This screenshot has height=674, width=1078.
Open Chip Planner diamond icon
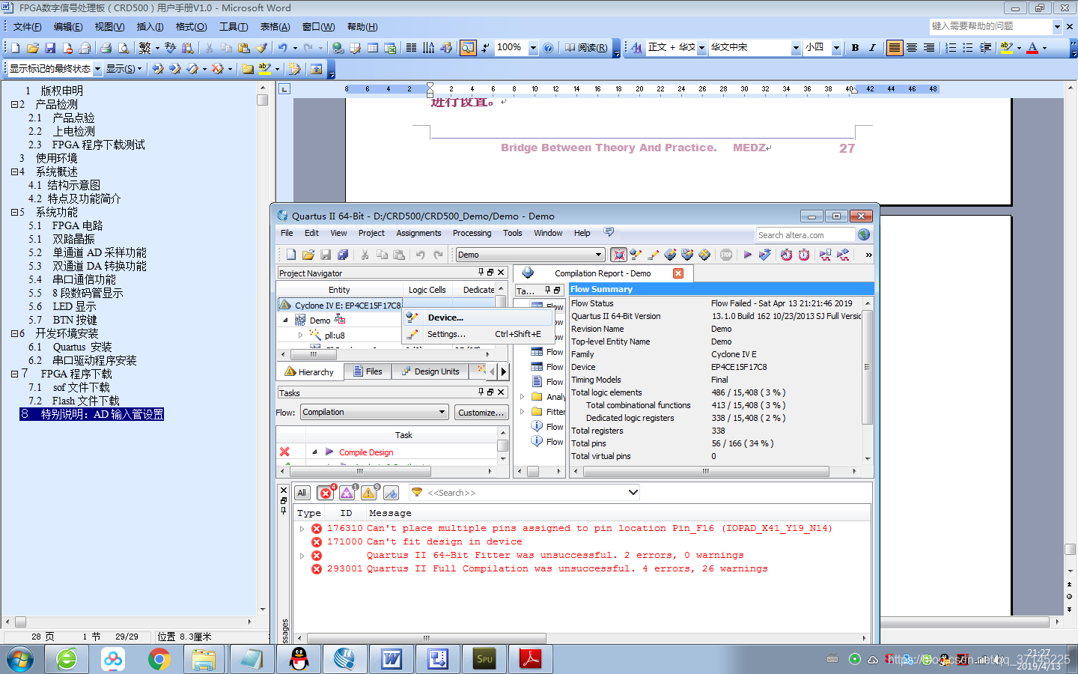(704, 255)
